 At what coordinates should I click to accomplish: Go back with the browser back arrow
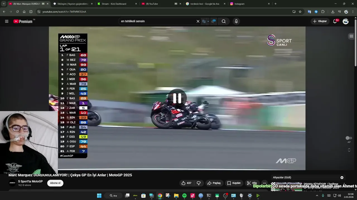coord(4,12)
